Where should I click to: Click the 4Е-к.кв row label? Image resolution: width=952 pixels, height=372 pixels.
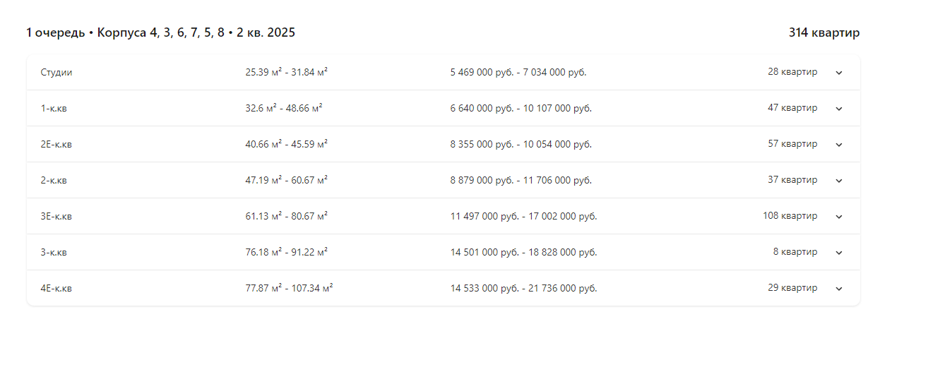56,288
